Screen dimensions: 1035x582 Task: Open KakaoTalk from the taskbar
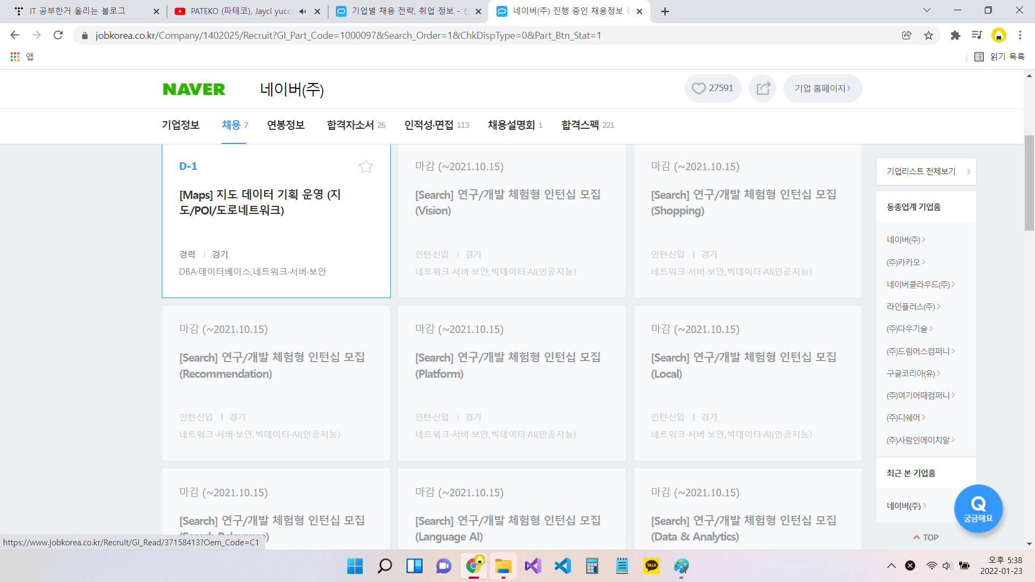point(651,566)
